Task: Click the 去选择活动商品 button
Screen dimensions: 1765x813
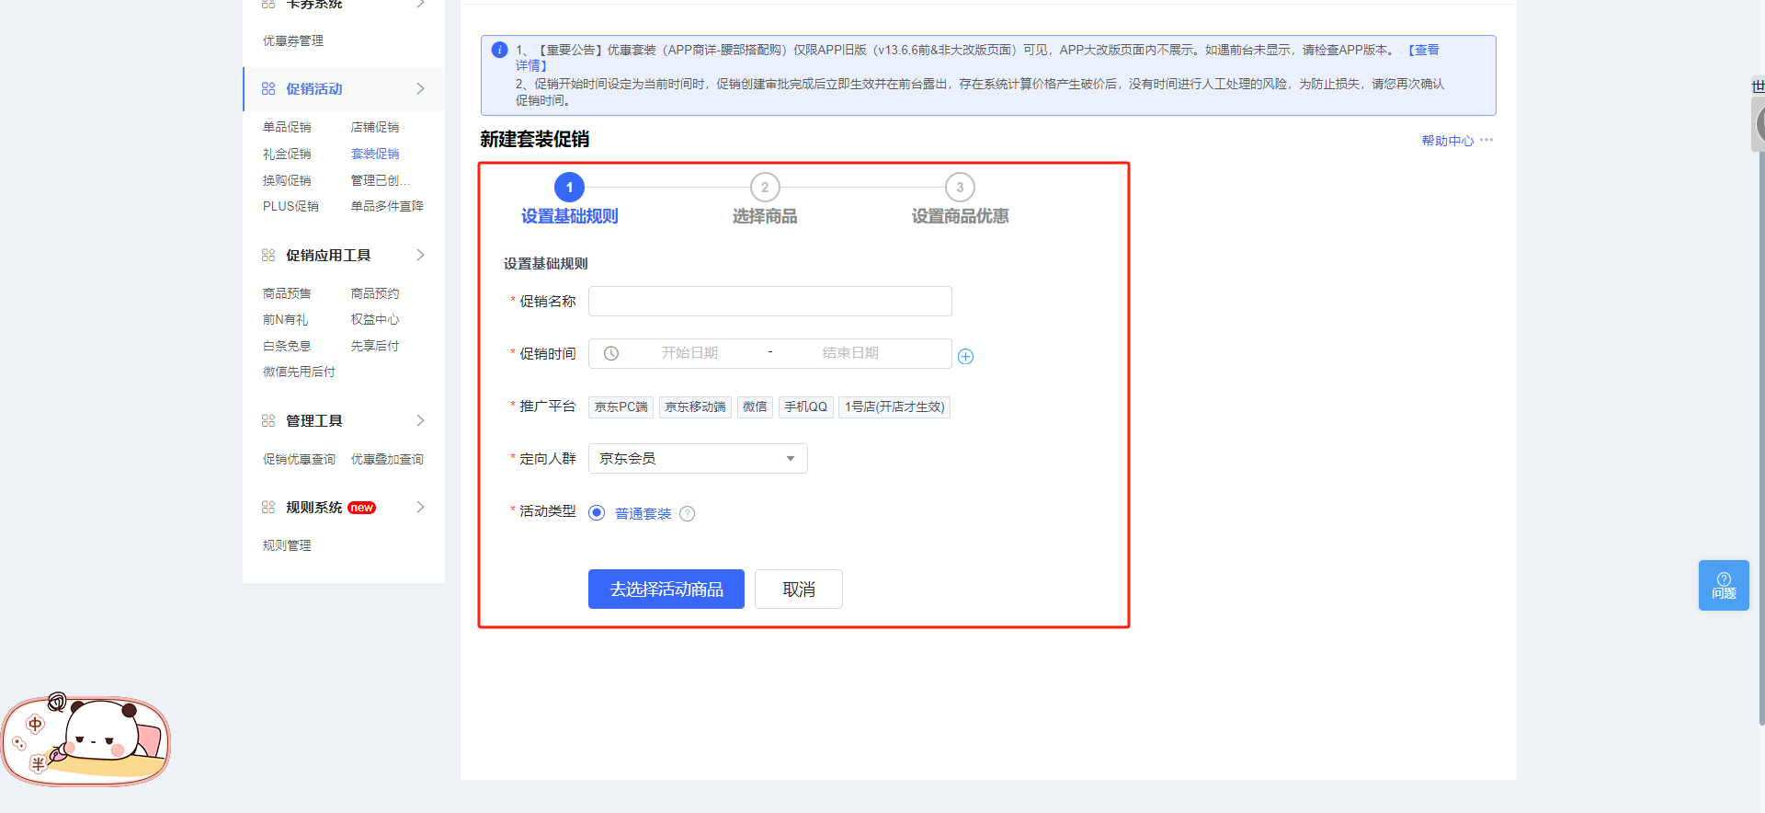Action: point(666,590)
